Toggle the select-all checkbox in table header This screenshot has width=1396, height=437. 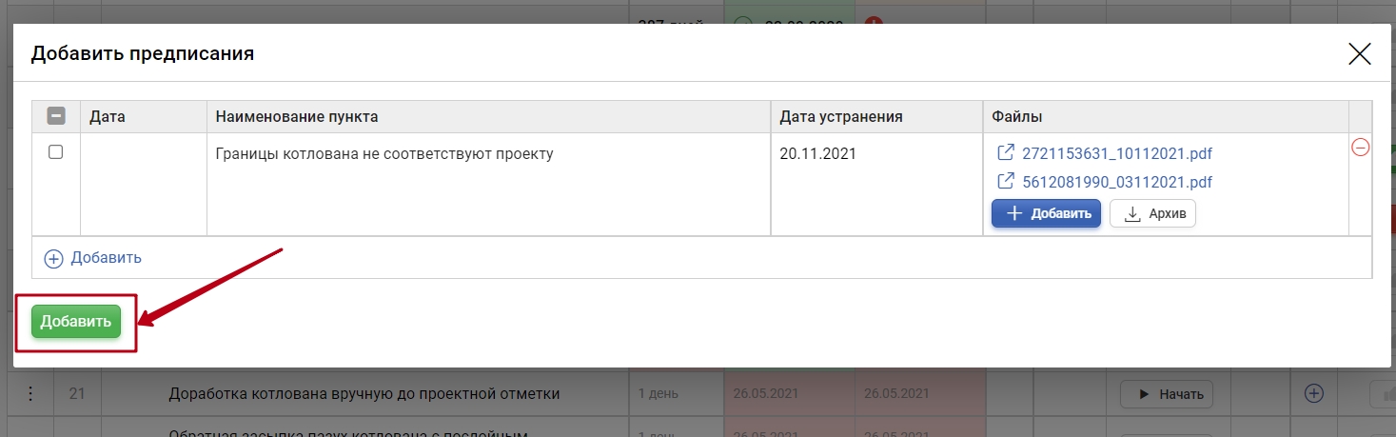coord(55,116)
